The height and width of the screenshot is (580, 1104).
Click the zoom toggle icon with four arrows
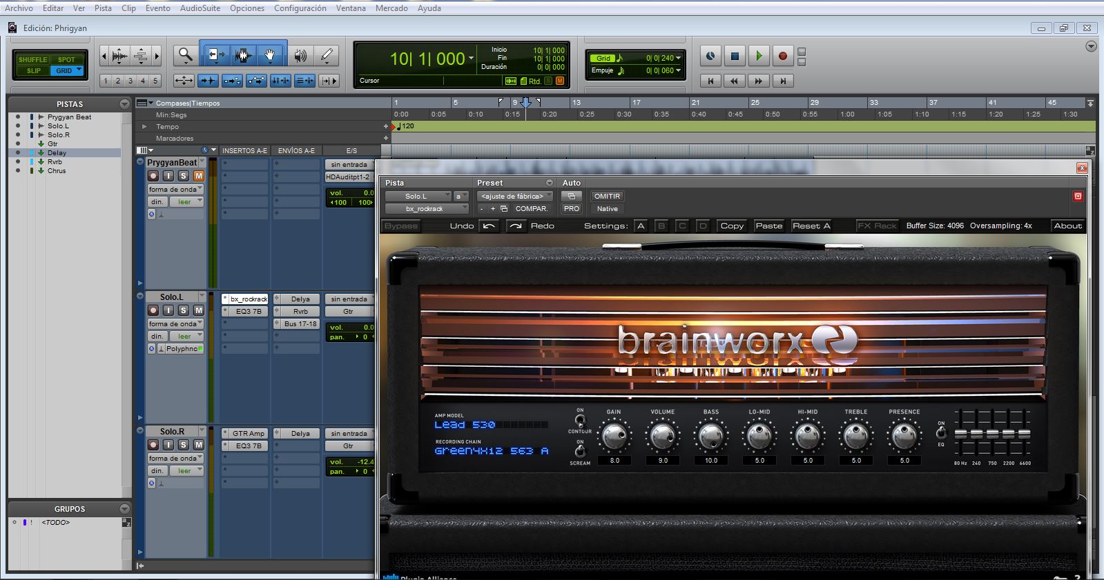coord(184,81)
